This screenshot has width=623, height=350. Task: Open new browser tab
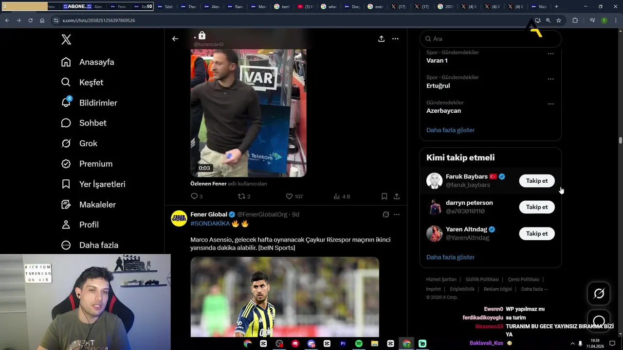556,6
